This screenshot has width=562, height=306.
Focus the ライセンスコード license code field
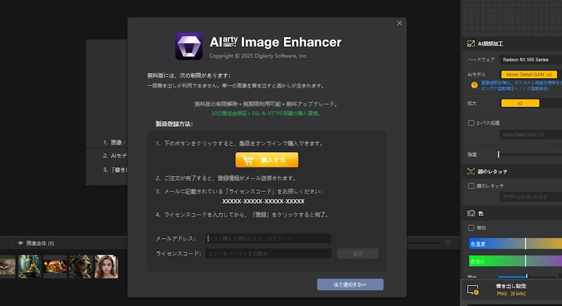(x=268, y=254)
